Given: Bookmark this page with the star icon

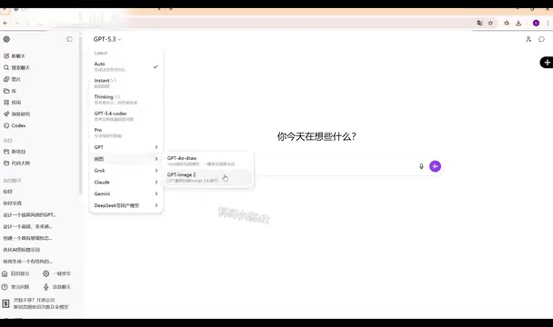Looking at the screenshot, I should [x=490, y=23].
